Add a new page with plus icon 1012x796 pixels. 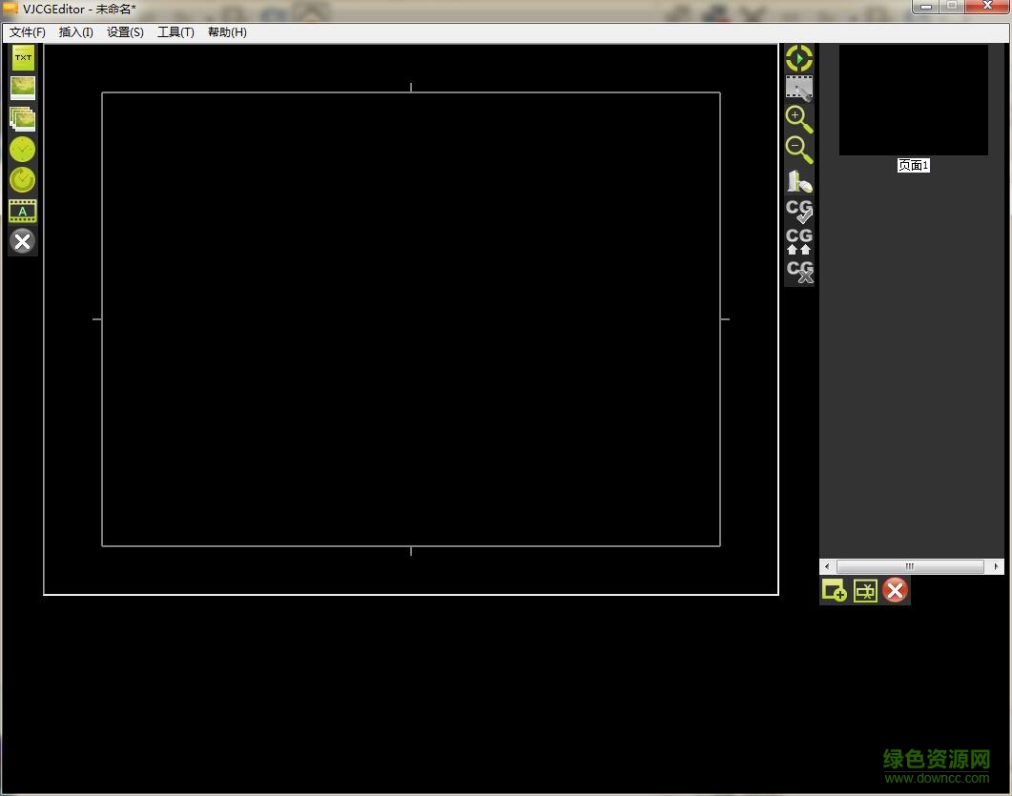pos(834,590)
